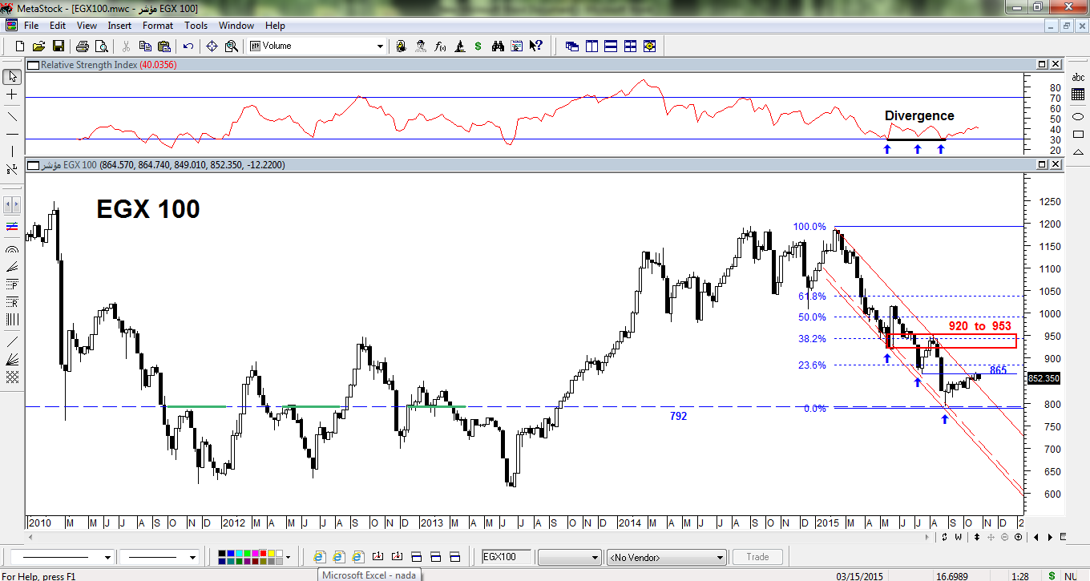
Task: Click the green dollar sign icon
Action: coord(478,46)
